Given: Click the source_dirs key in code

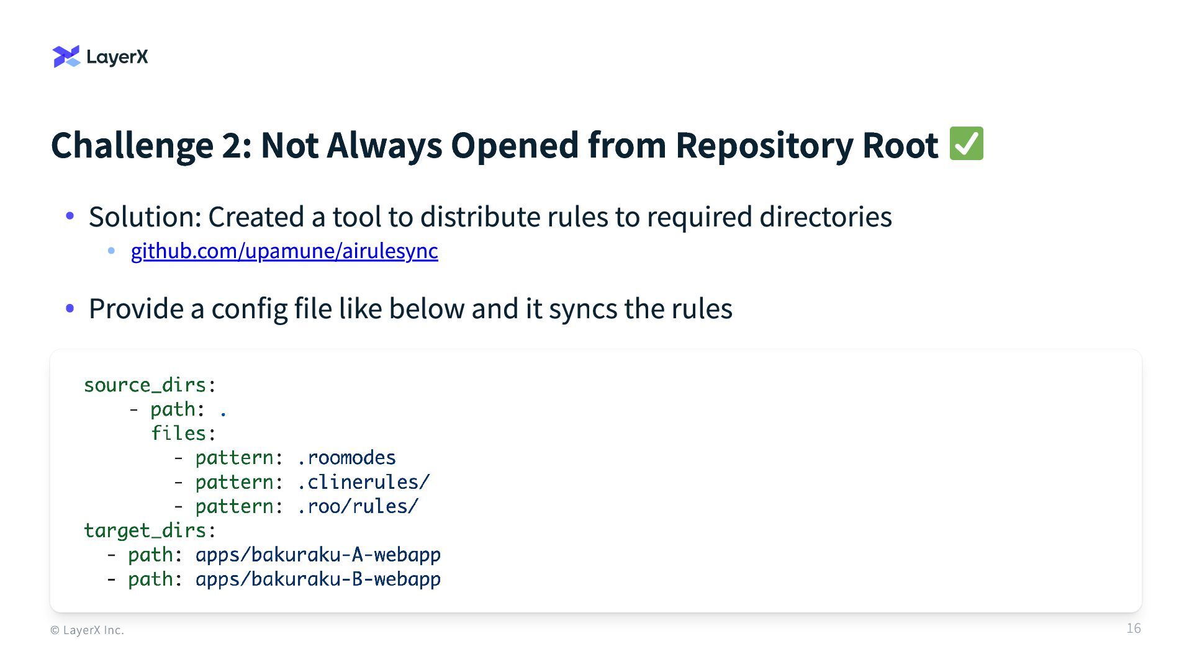Looking at the screenshot, I should pos(145,385).
